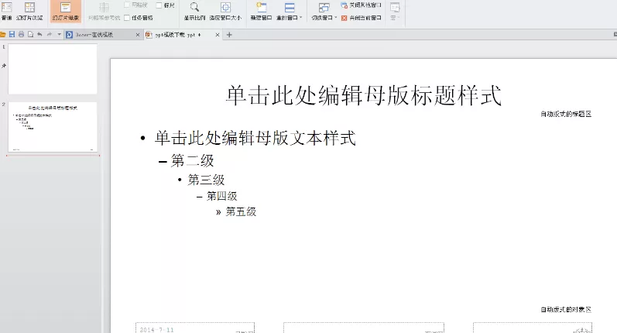Open the Zoom ratio (显示比例) dialog
Image resolution: width=617 pixels, height=333 pixels.
point(194,11)
